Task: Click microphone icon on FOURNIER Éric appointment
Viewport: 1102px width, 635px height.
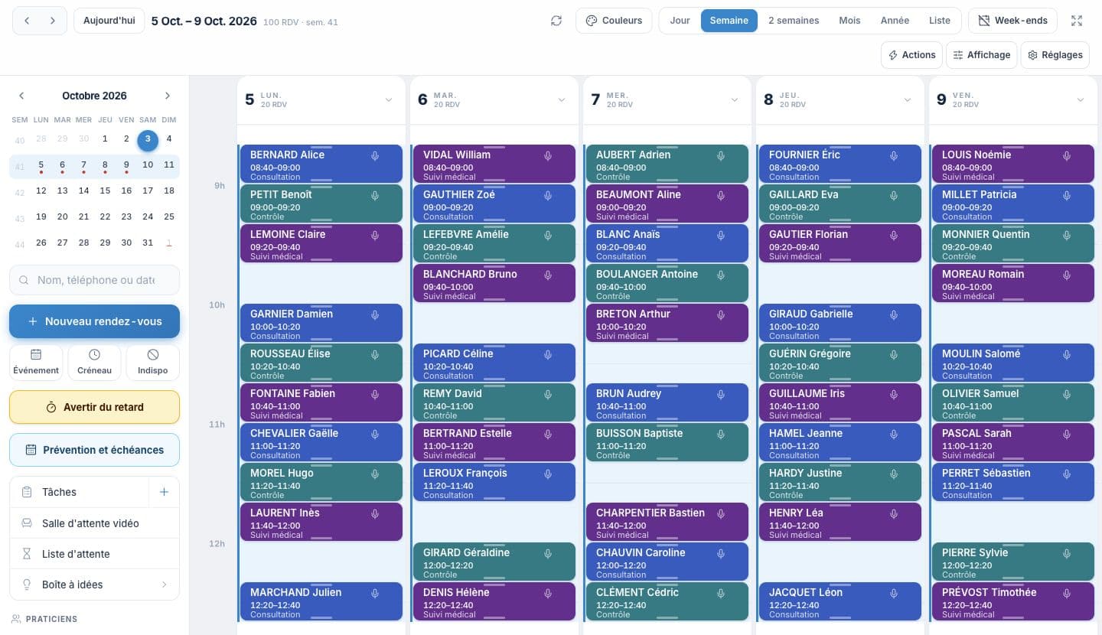Action: point(894,156)
